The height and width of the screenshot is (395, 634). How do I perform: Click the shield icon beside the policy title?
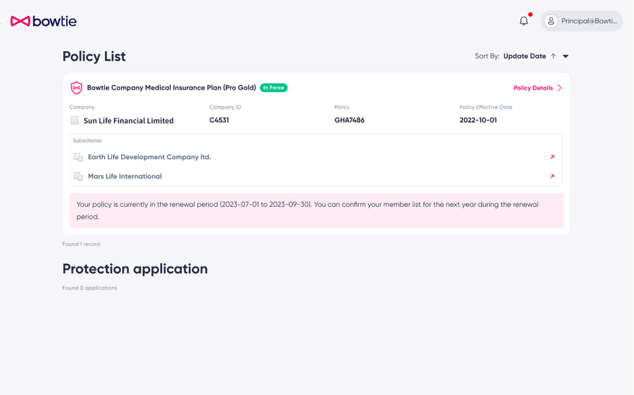77,88
